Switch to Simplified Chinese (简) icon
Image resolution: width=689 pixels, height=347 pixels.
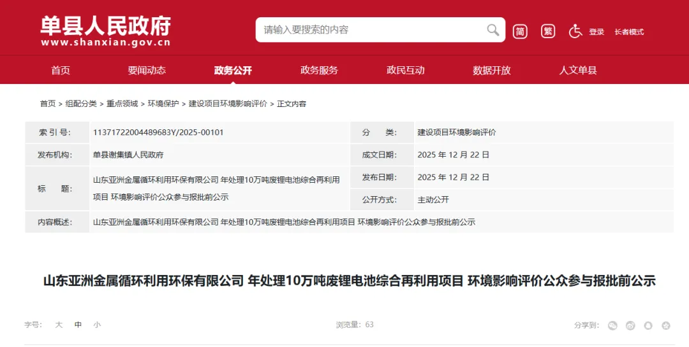(x=520, y=32)
